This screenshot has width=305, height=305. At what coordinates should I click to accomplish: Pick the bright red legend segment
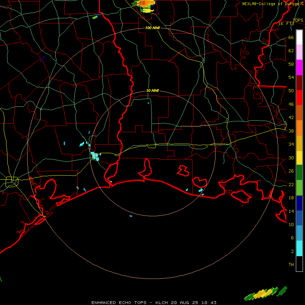coord(299,98)
